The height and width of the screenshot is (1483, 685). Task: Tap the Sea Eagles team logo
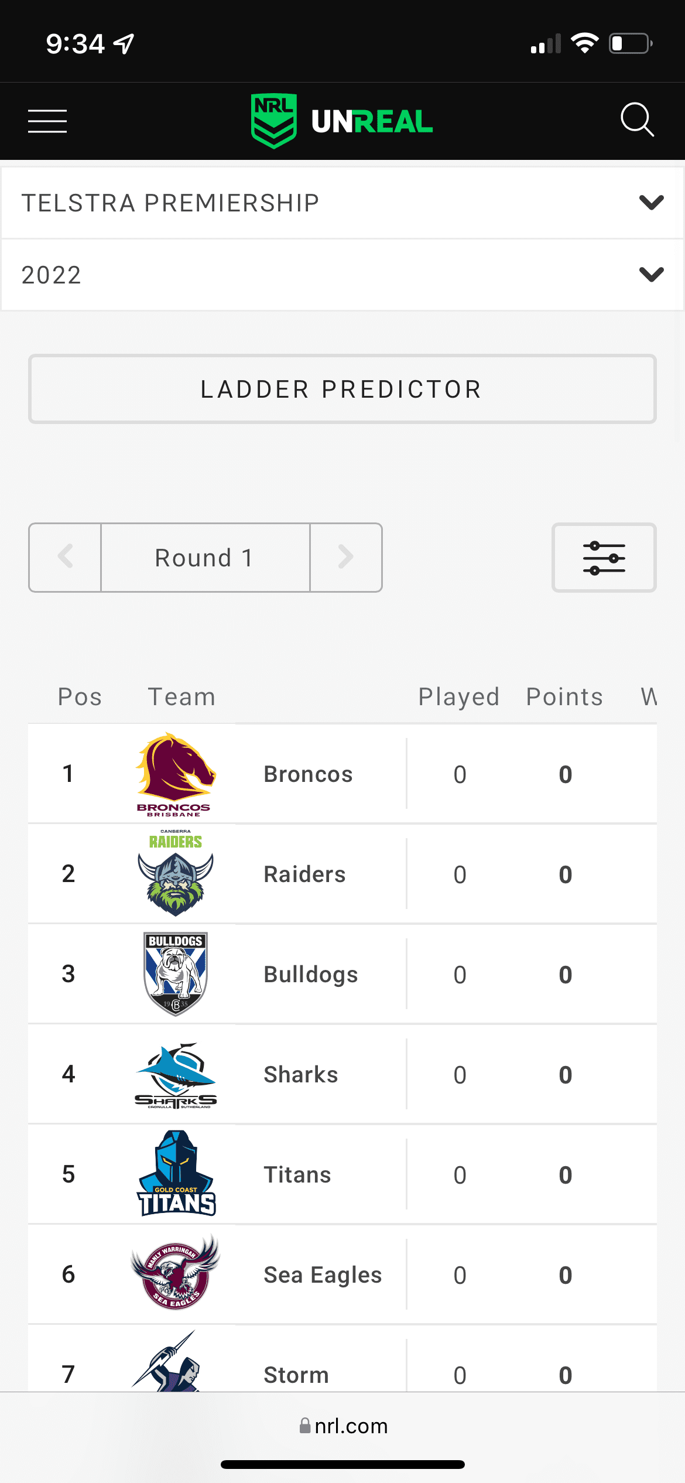175,1273
